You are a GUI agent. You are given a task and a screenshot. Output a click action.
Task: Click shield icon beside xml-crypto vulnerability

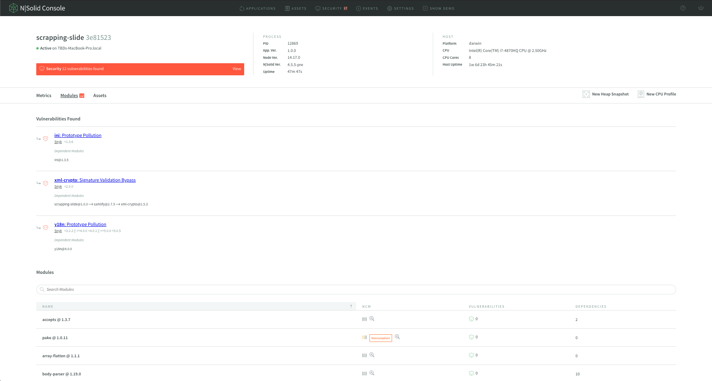tap(46, 183)
